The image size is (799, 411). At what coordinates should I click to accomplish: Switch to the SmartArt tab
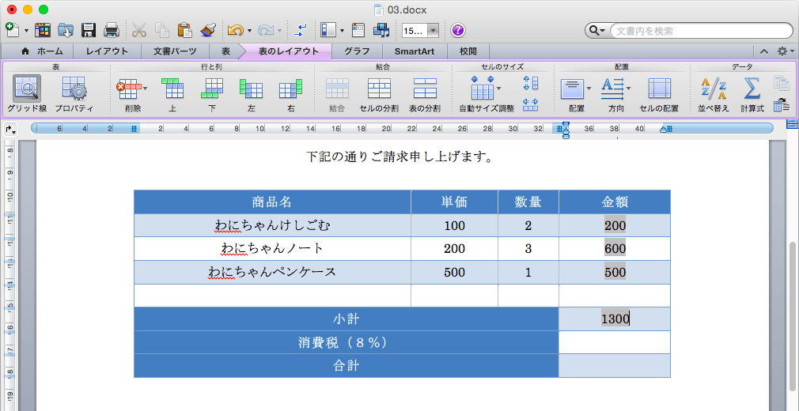[415, 51]
